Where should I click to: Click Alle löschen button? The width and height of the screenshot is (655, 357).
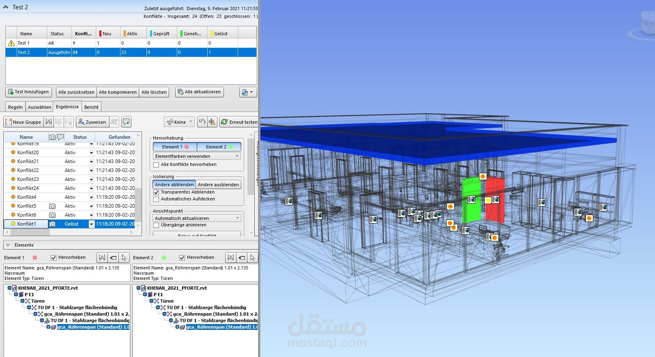154,92
